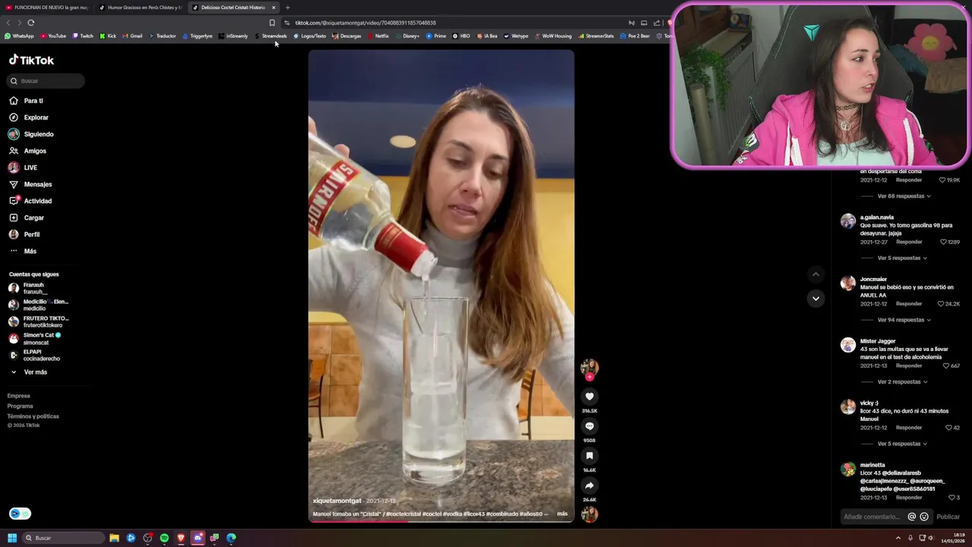Like Mister Jagger's comment with 667 likes
Image resolution: width=972 pixels, height=547 pixels.
click(x=945, y=365)
